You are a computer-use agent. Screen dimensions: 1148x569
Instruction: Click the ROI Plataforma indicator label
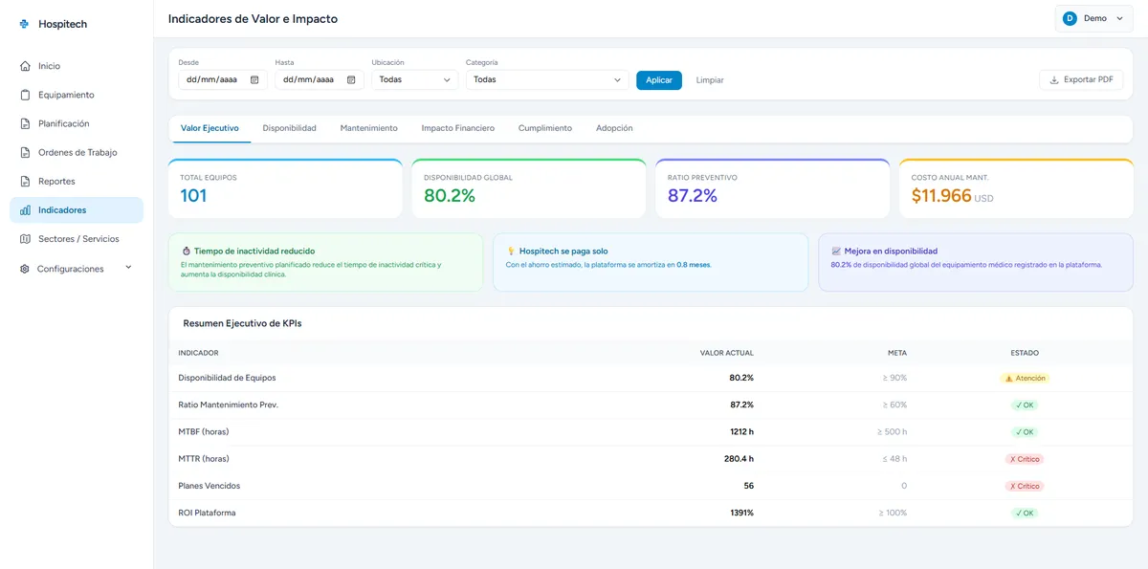(x=207, y=513)
